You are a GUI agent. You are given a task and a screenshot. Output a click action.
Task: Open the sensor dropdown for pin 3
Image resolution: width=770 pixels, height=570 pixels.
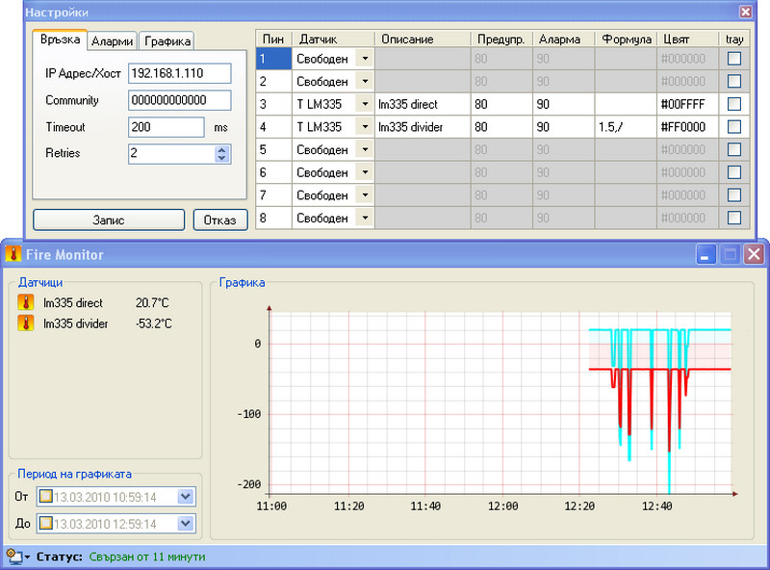pos(365,104)
